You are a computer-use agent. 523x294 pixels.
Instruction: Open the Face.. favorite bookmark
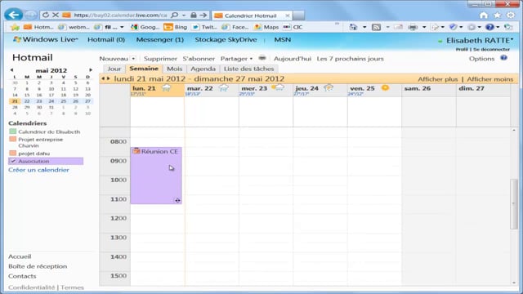click(235, 27)
